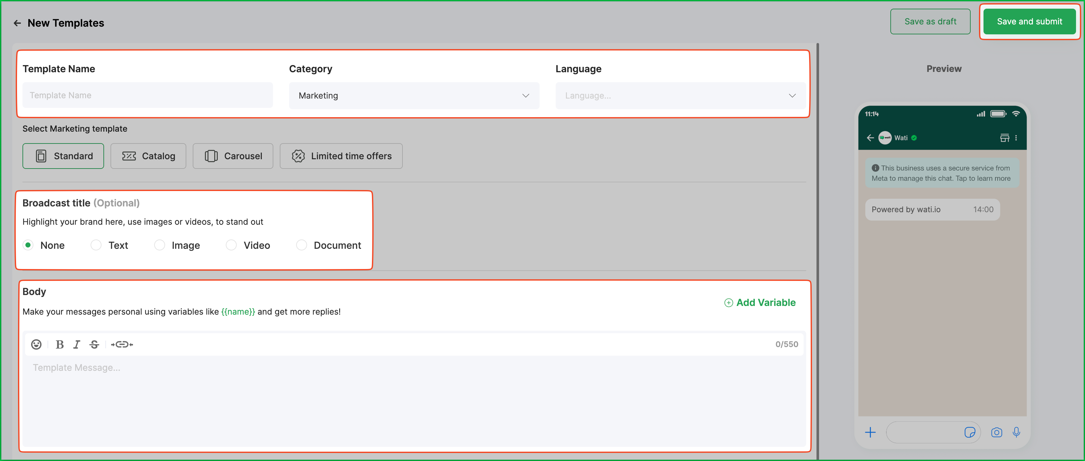
Task: Open the Category dropdown showing Marketing
Action: click(x=414, y=96)
